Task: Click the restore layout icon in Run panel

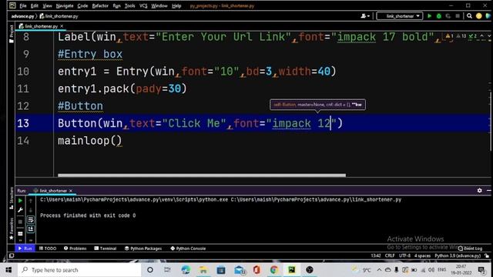Action: pyautogui.click(x=21, y=234)
